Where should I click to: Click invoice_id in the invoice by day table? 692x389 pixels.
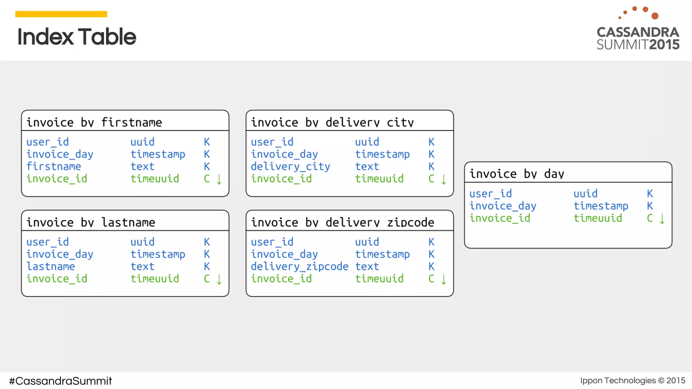pyautogui.click(x=500, y=218)
